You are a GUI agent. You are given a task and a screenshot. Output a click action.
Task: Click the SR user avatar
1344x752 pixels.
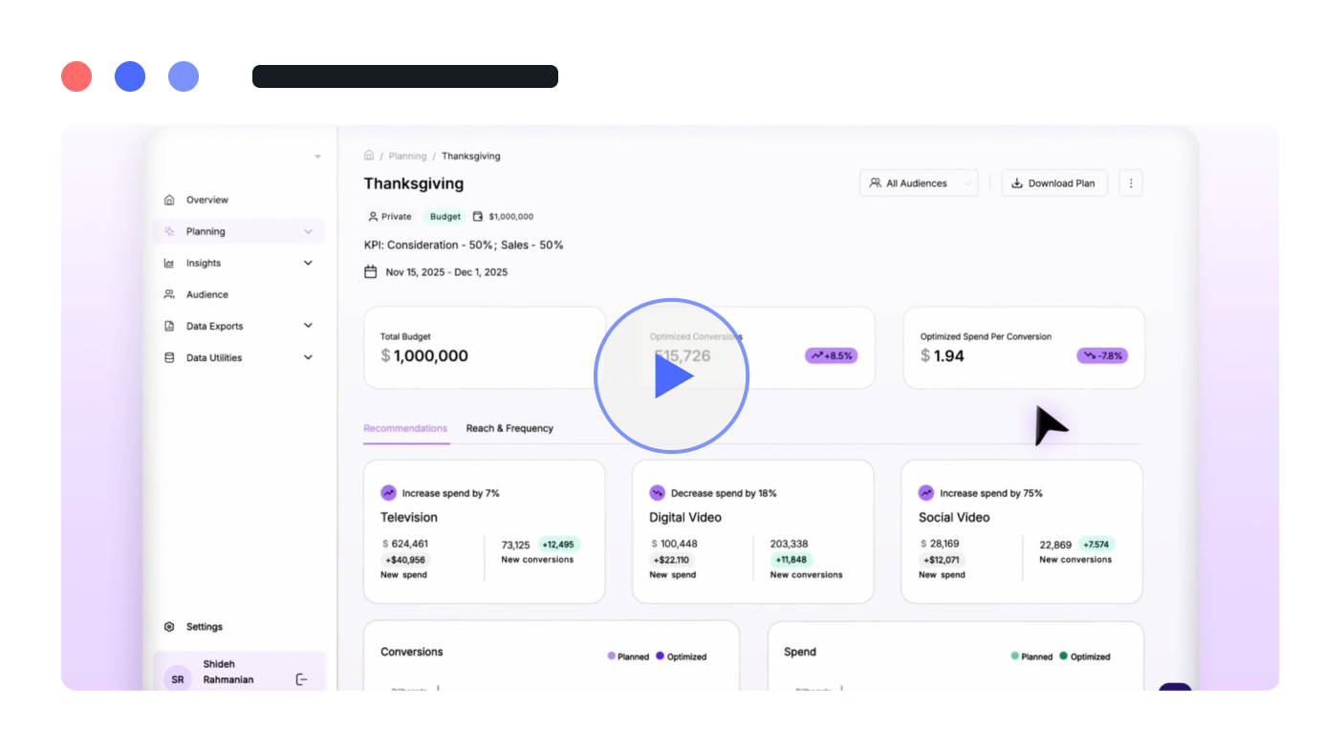178,679
